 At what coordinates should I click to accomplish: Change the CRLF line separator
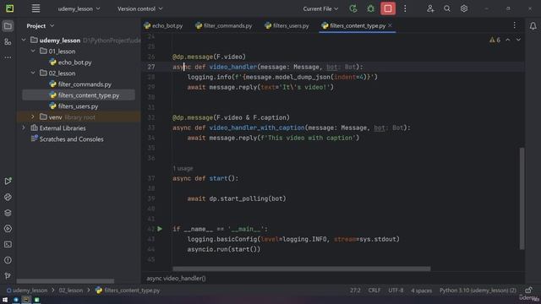374,290
